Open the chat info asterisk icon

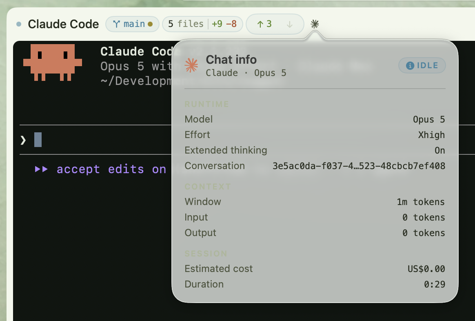pyautogui.click(x=315, y=24)
